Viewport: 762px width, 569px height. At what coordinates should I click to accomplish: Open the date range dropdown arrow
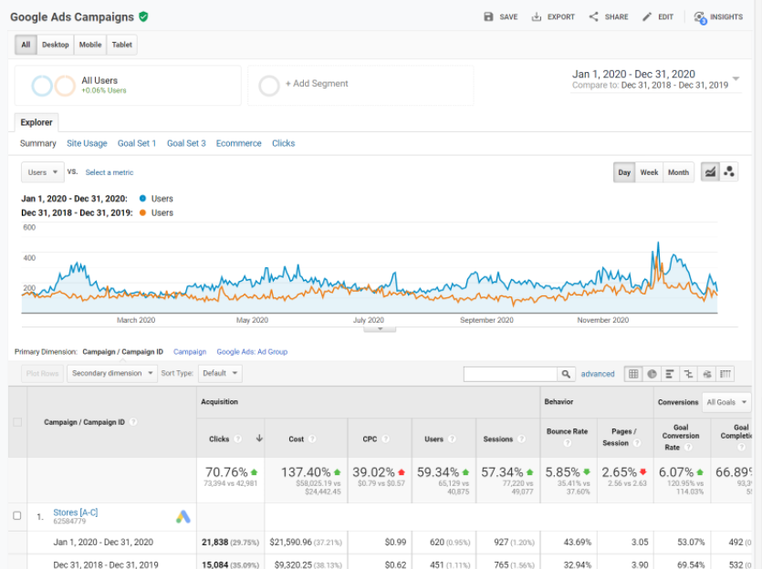point(736,78)
